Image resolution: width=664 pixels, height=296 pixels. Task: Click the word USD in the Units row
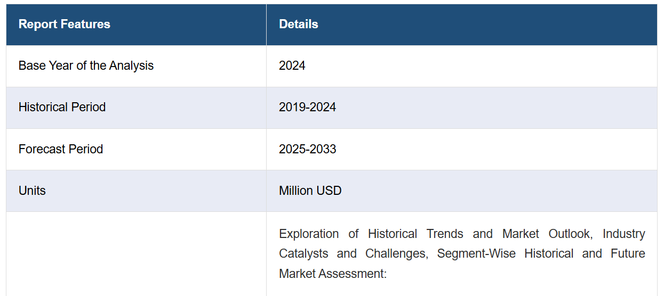click(329, 191)
